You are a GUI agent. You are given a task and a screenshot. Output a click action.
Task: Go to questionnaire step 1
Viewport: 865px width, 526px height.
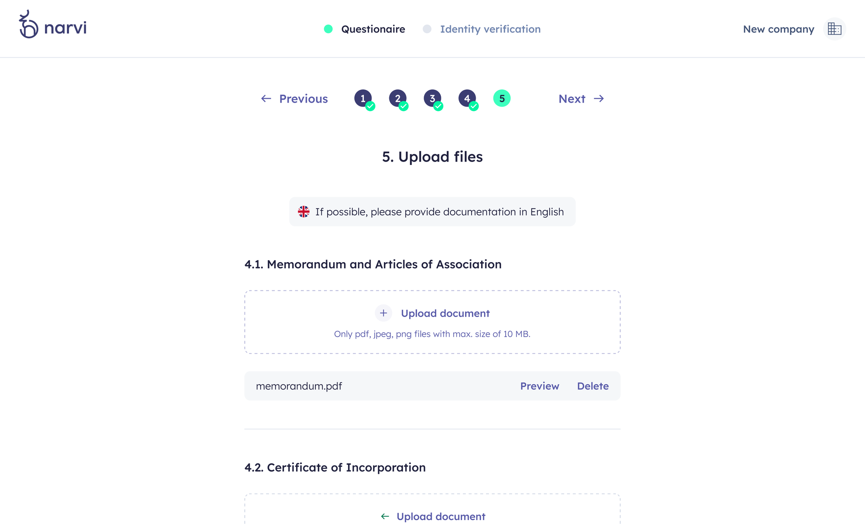tap(363, 98)
